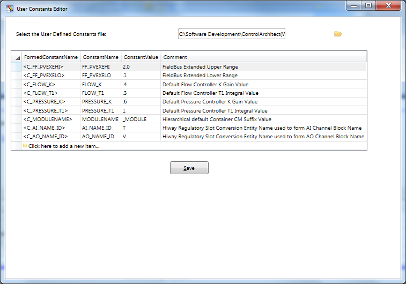The width and height of the screenshot is (406, 284).
Task: Click the PRESSURE_K constant name cell
Action: (x=100, y=102)
